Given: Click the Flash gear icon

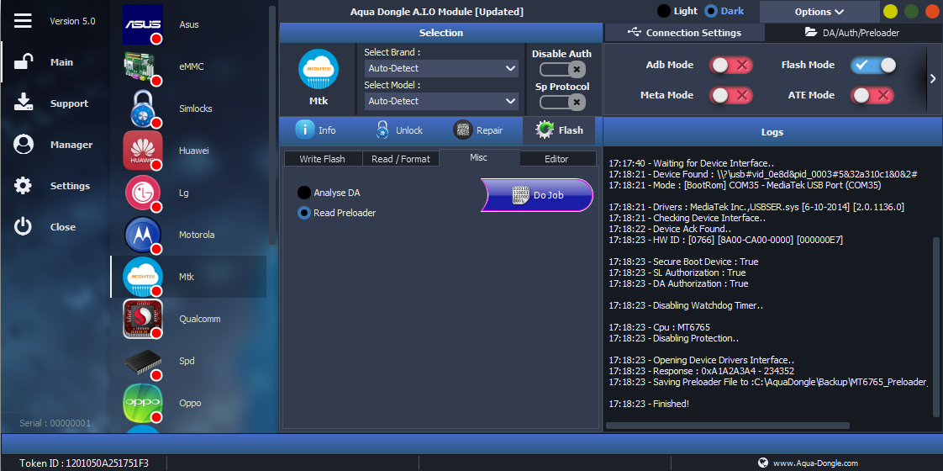Looking at the screenshot, I should [x=545, y=130].
